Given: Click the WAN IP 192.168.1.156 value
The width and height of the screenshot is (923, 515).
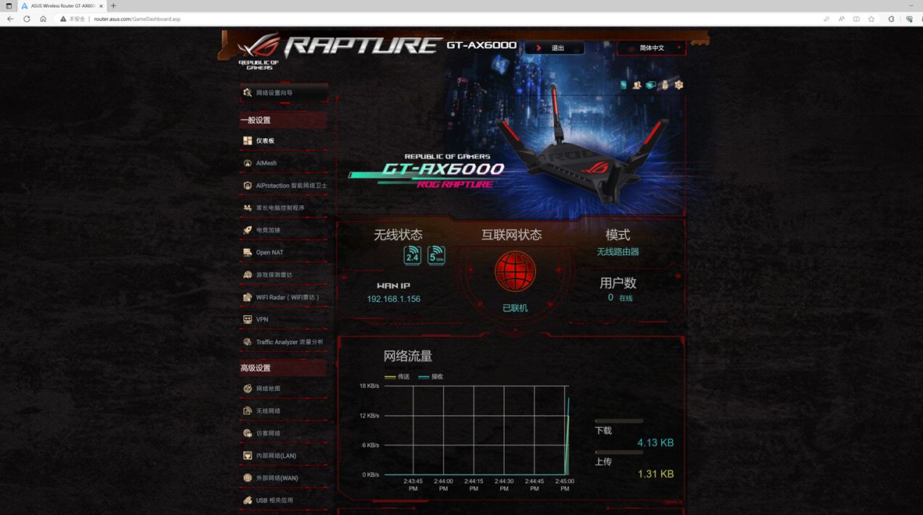Looking at the screenshot, I should pos(393,299).
